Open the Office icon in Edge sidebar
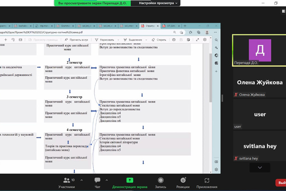This screenshot has width=286, height=191. pyautogui.click(x=216, y=55)
